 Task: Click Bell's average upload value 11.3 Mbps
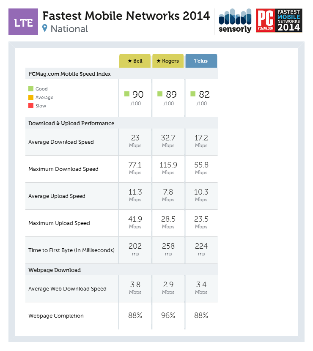coord(135,195)
